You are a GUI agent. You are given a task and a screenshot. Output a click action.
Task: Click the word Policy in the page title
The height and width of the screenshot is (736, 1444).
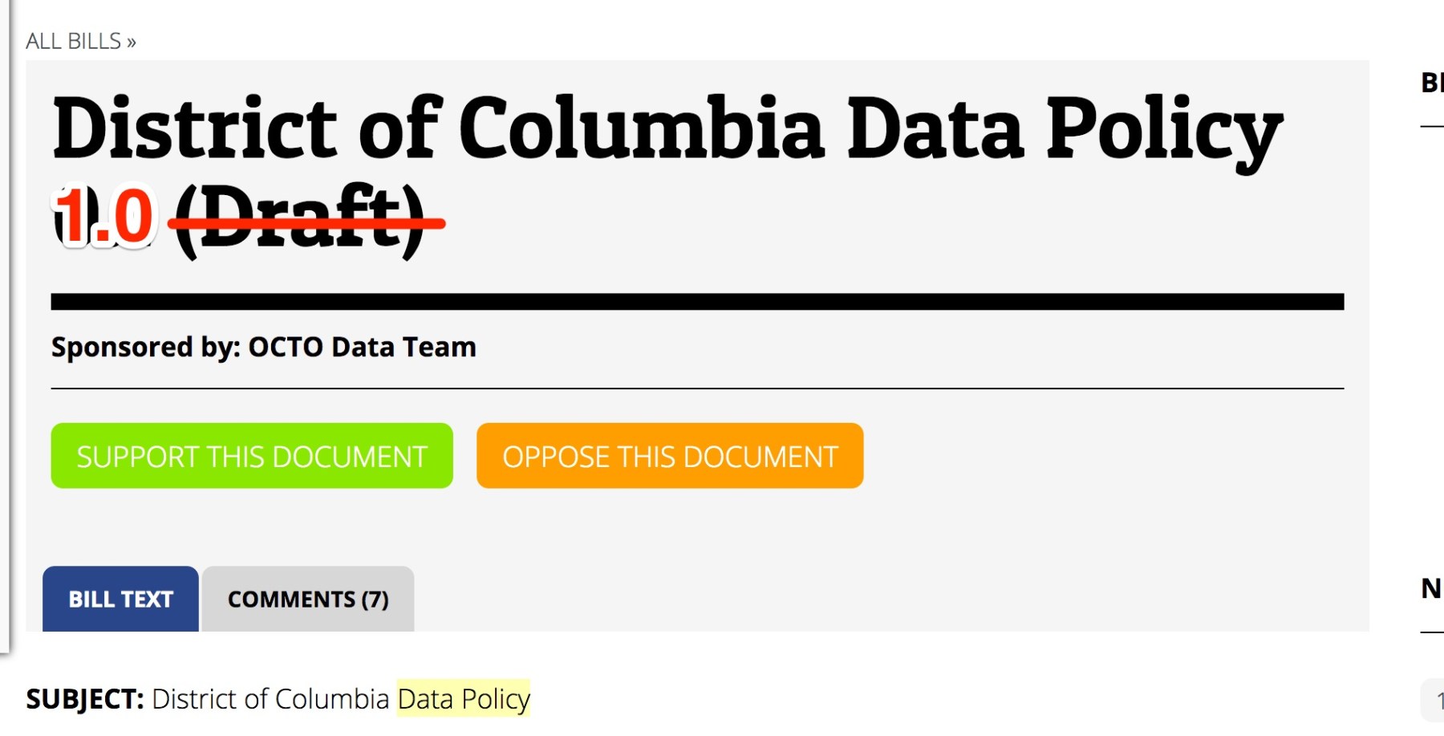pos(1163,128)
